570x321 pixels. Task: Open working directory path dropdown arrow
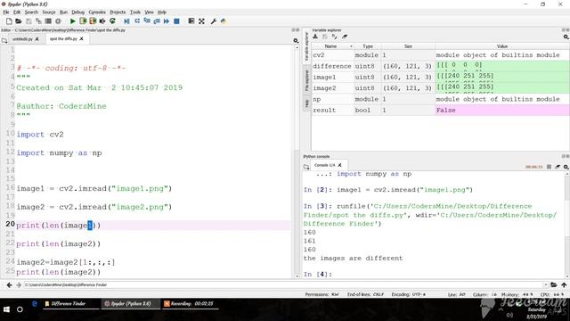click(x=545, y=285)
